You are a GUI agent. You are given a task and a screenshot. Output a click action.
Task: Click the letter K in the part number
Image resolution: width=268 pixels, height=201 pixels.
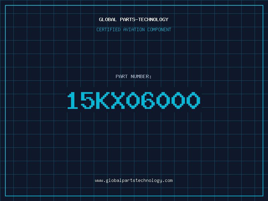(x=103, y=100)
